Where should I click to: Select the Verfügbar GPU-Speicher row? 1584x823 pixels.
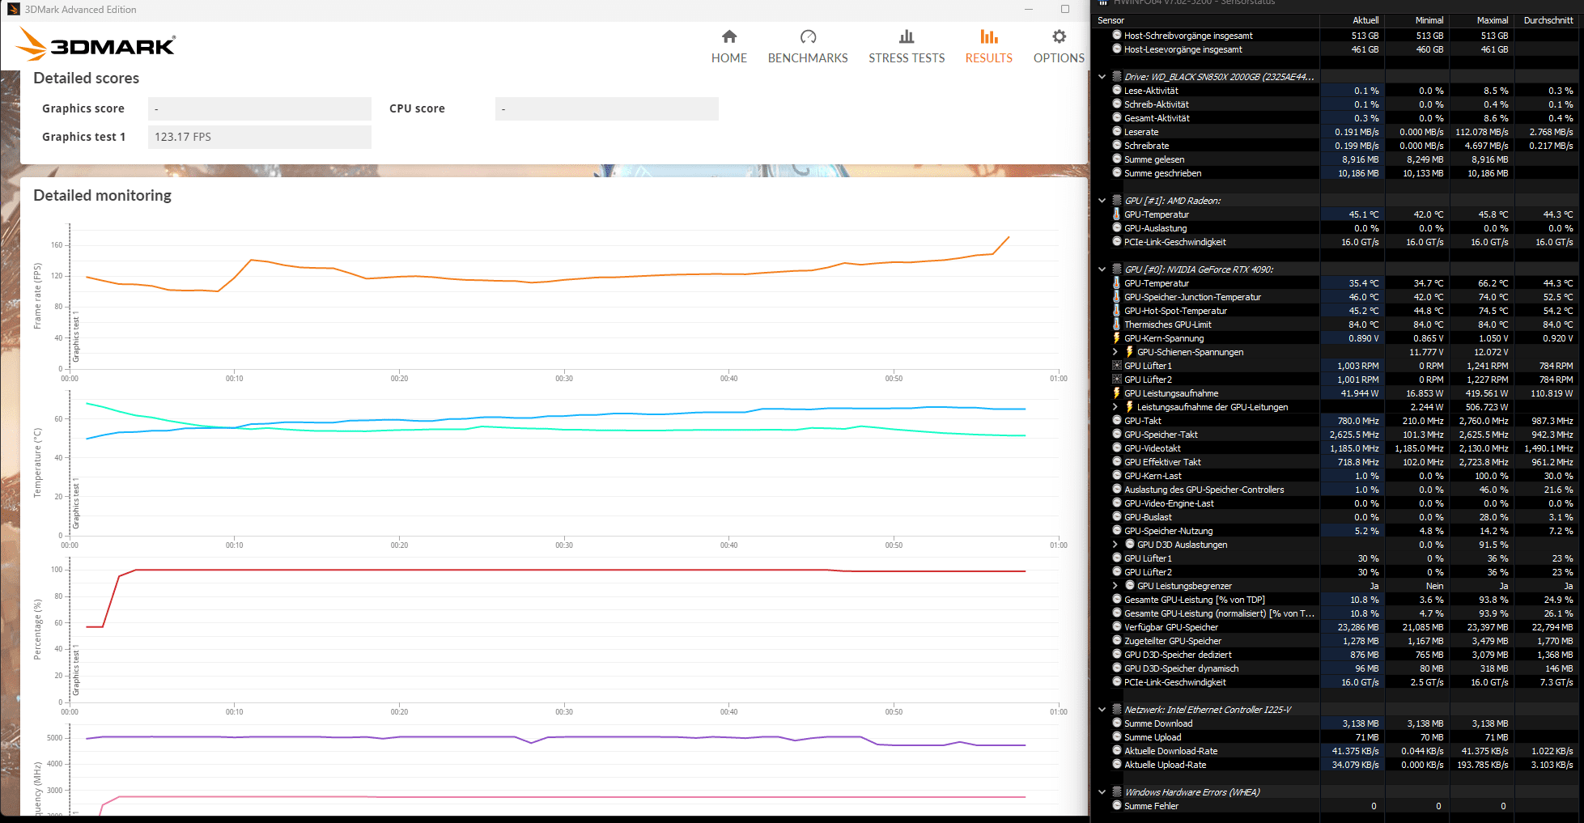[1337, 627]
